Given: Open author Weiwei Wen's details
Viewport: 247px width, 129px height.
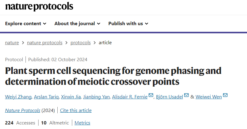Looking at the screenshot, I should [x=208, y=97].
